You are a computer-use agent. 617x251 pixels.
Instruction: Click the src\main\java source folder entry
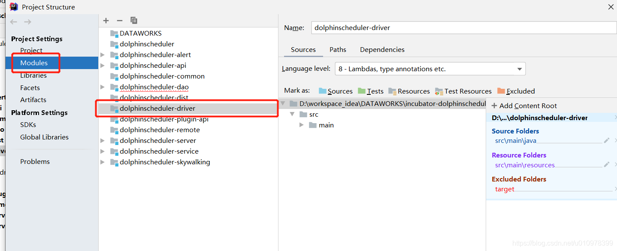click(x=516, y=141)
